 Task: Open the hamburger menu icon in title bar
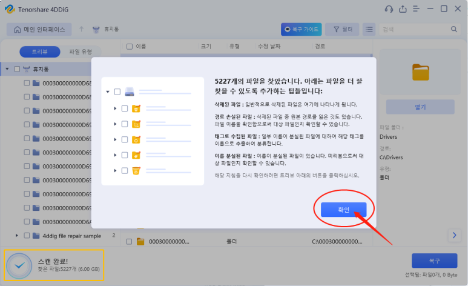coord(416,9)
